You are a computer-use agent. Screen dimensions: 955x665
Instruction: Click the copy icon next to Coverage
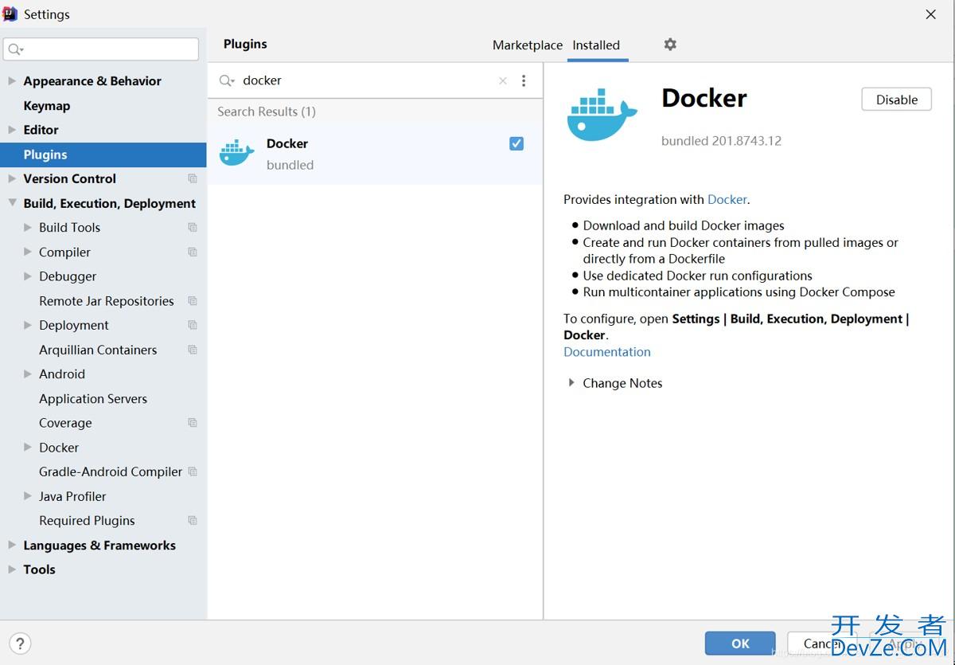[x=192, y=423]
